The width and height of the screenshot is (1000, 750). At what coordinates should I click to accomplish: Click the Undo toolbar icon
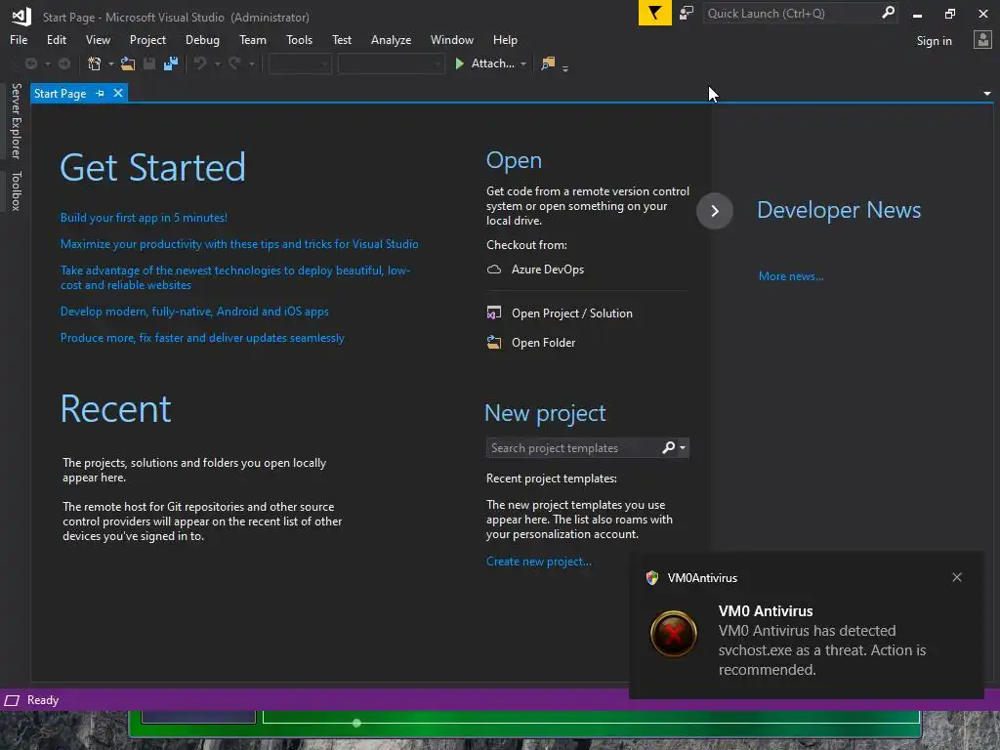[200, 63]
